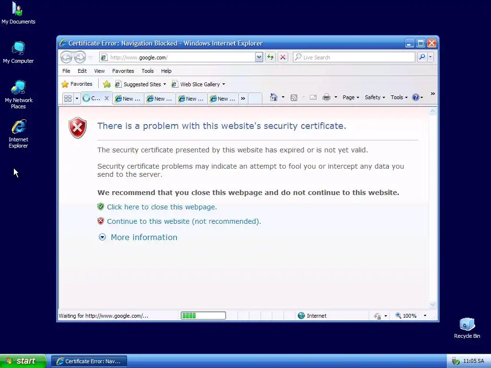
Task: Open My Documents desktop icon
Action: tap(18, 13)
